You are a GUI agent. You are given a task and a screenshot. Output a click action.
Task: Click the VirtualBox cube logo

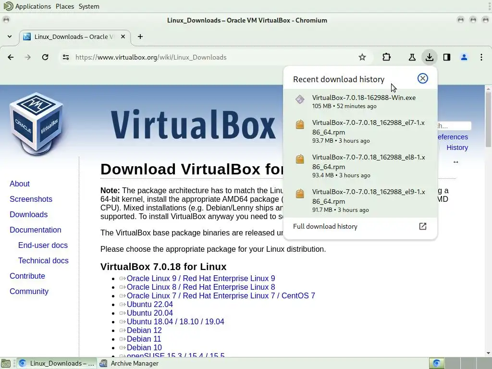(37, 124)
